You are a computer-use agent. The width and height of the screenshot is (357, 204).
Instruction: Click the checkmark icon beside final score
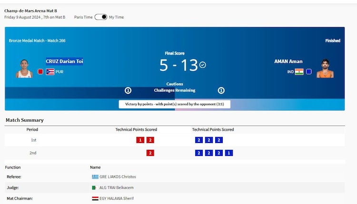coord(203,65)
